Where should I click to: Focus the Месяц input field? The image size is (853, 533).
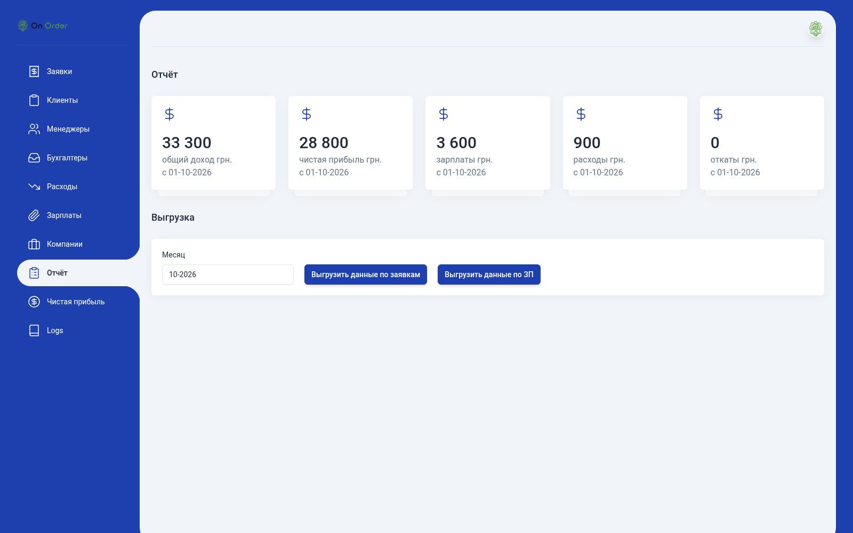[228, 274]
